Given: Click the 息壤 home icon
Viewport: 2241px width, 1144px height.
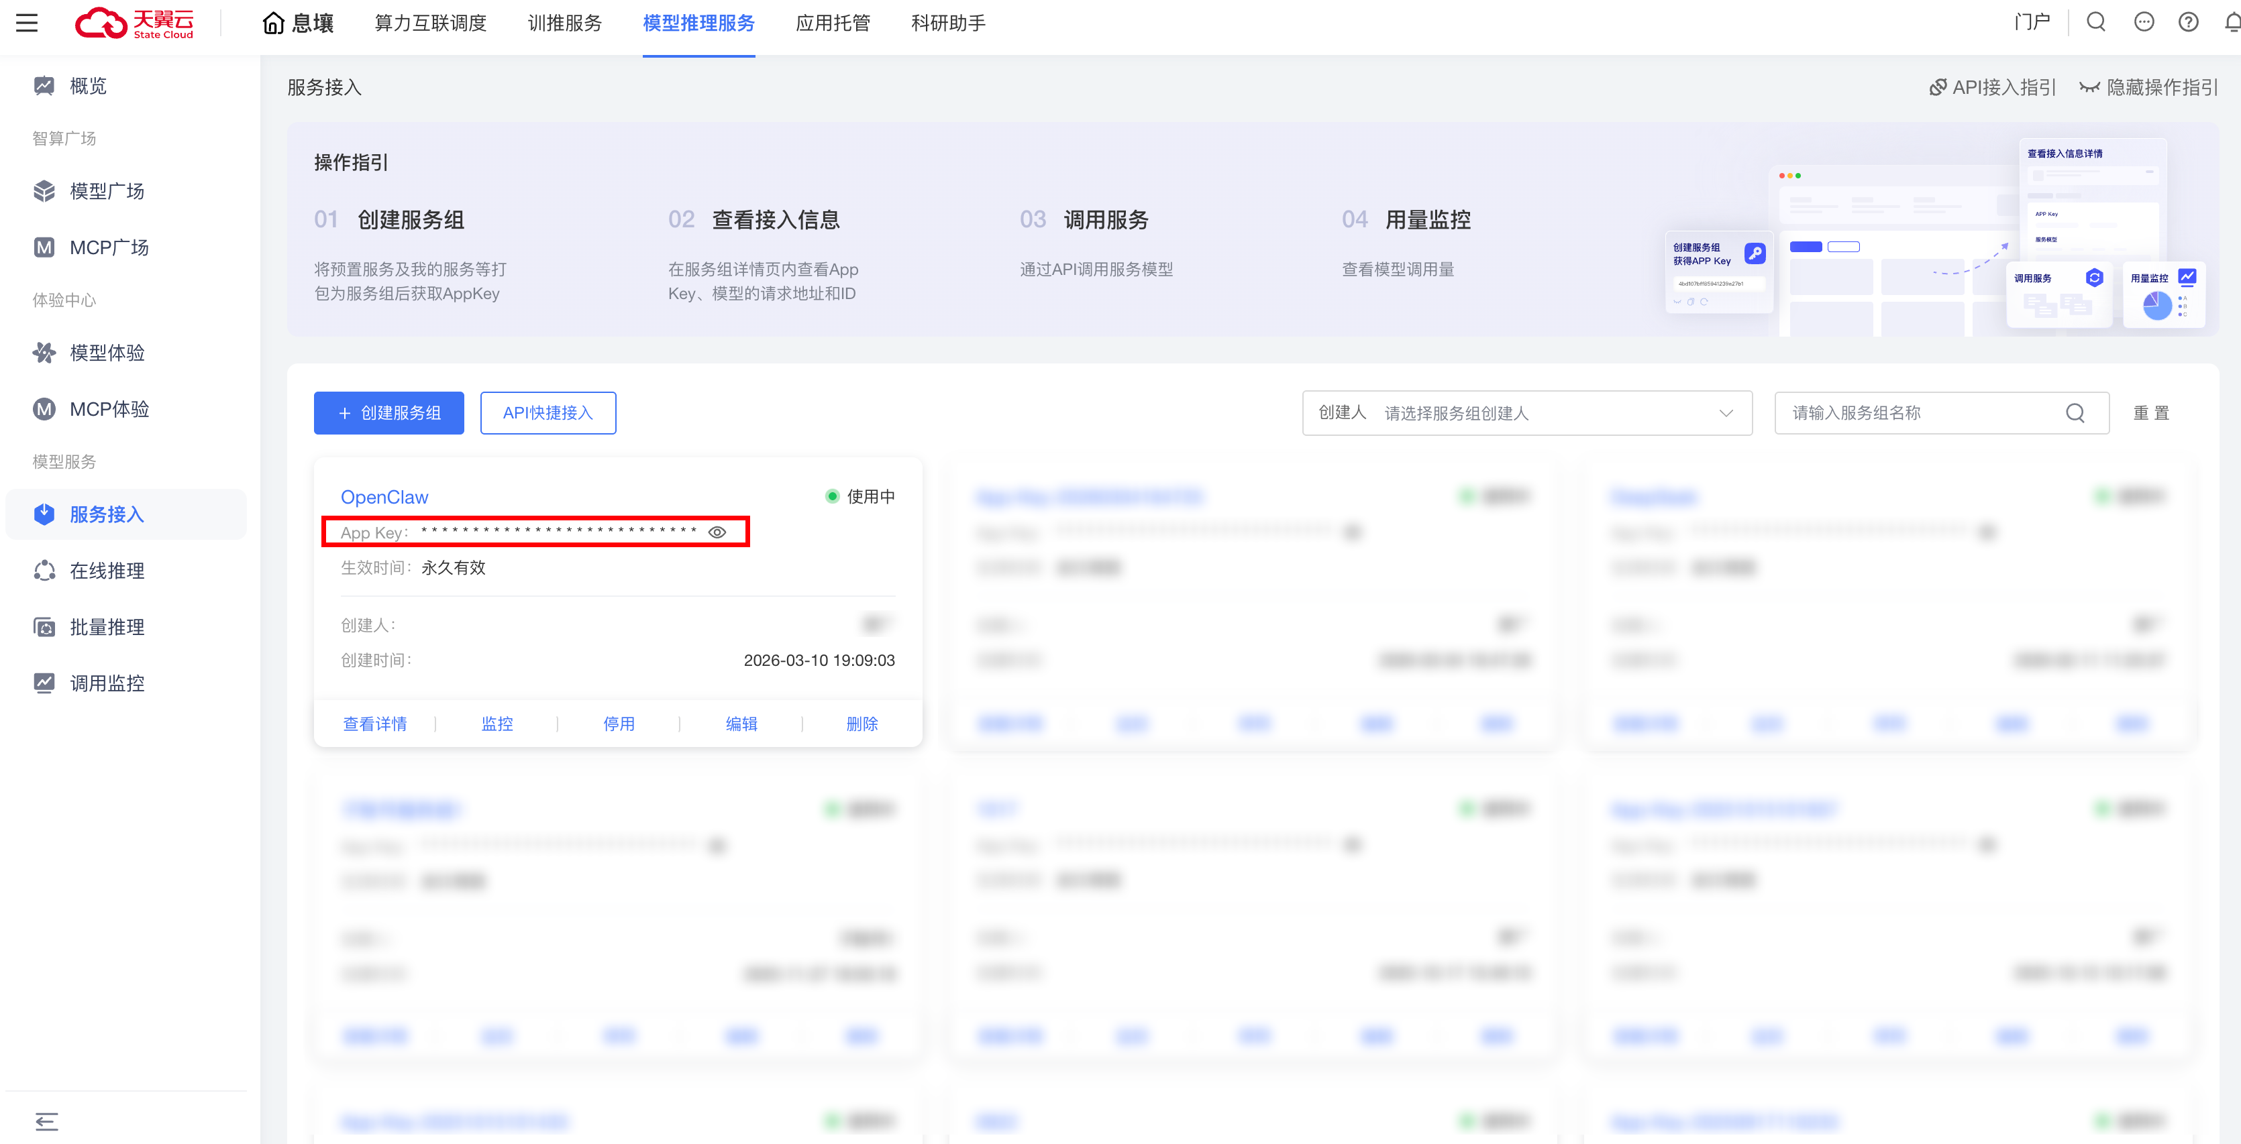Looking at the screenshot, I should click(x=273, y=23).
